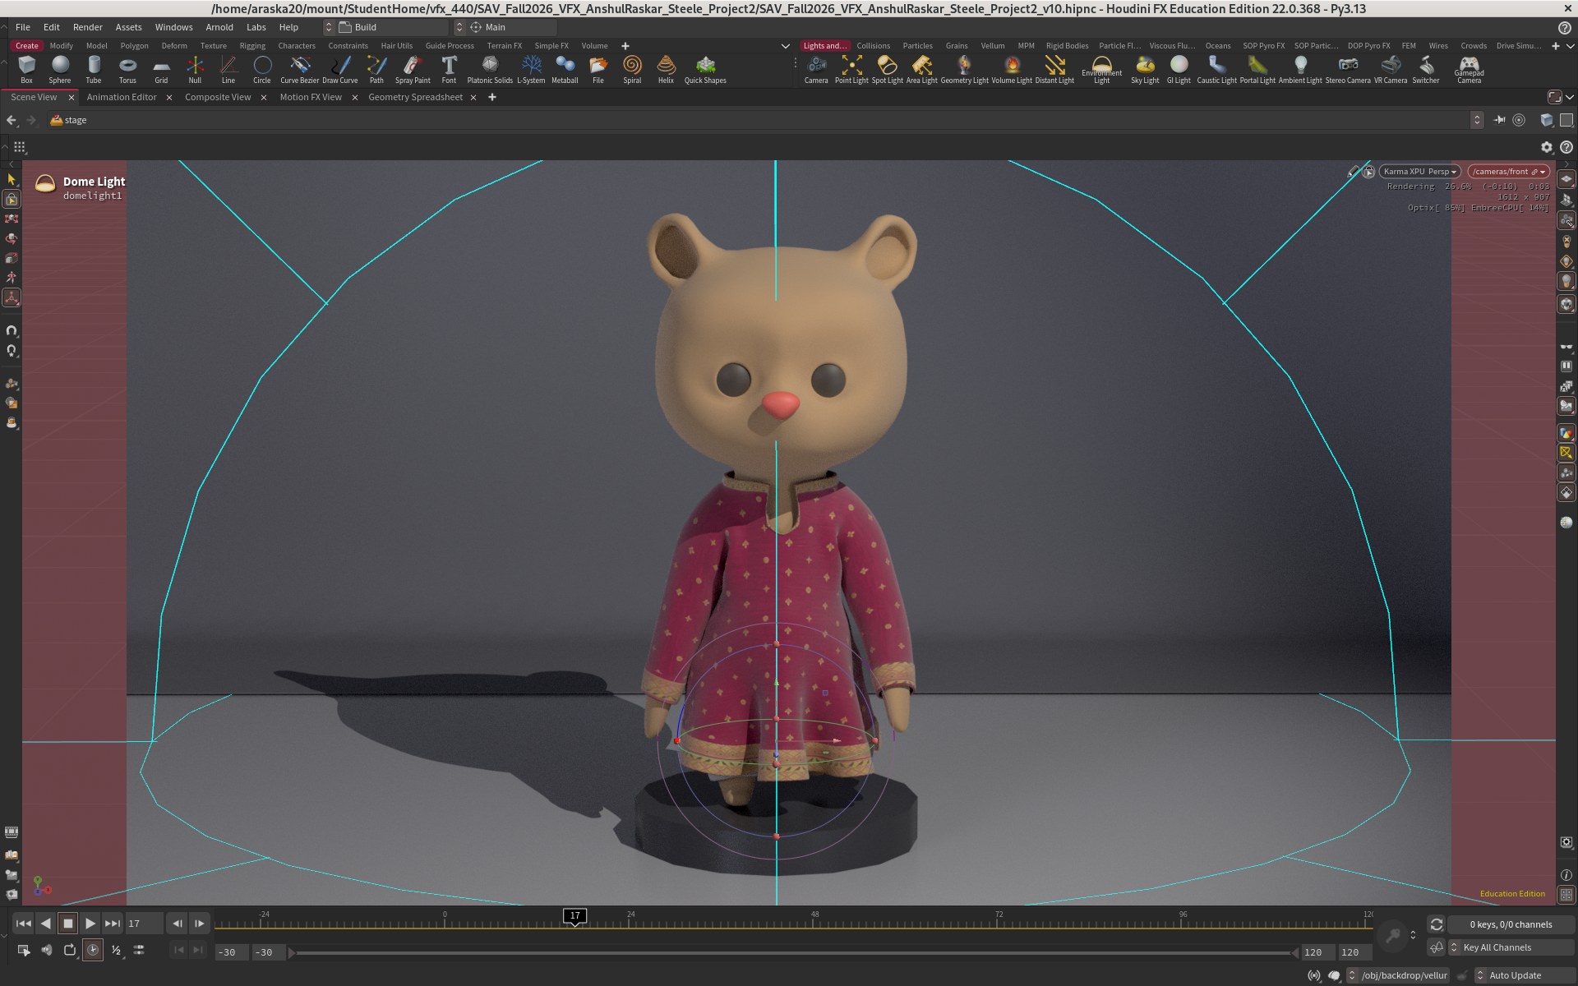Select the Gamepad Camera tool
Image resolution: width=1578 pixels, height=986 pixels.
click(1469, 69)
